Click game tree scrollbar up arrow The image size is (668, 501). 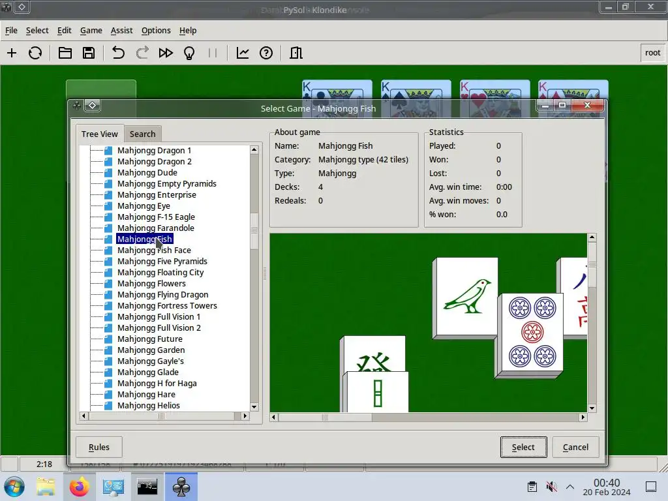pyautogui.click(x=254, y=149)
